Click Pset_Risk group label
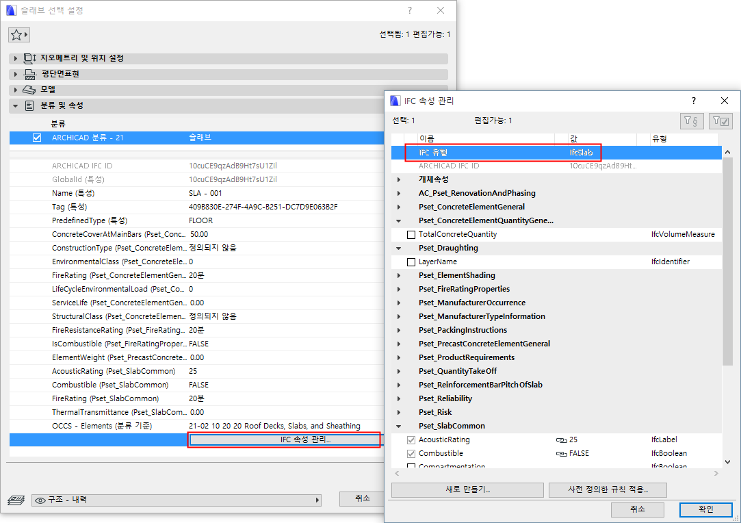741x523 pixels. (x=435, y=412)
